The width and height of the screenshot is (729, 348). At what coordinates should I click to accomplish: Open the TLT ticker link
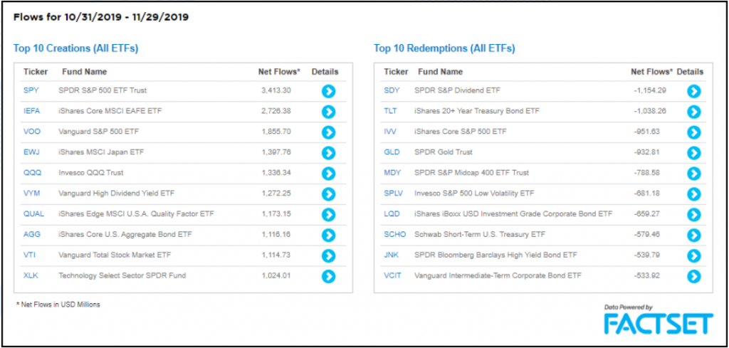(x=391, y=111)
